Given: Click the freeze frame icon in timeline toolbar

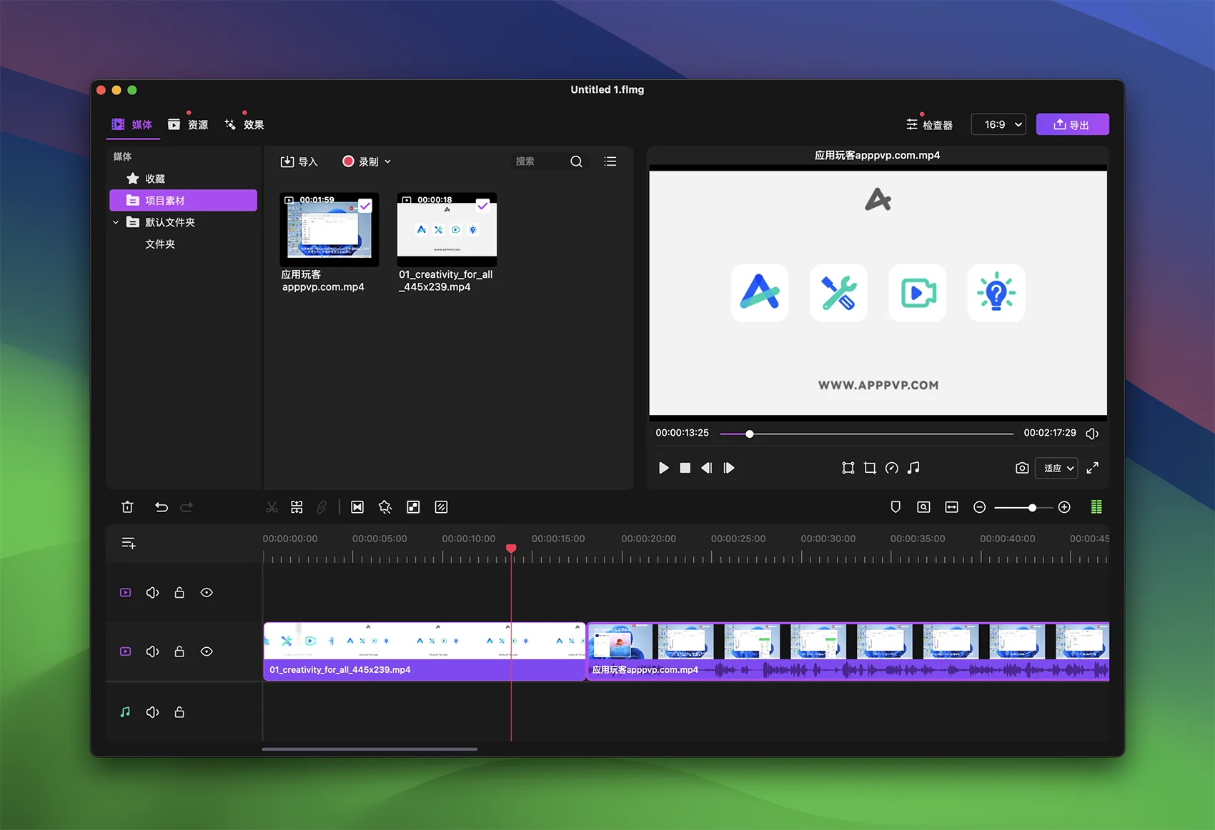Looking at the screenshot, I should [x=357, y=507].
